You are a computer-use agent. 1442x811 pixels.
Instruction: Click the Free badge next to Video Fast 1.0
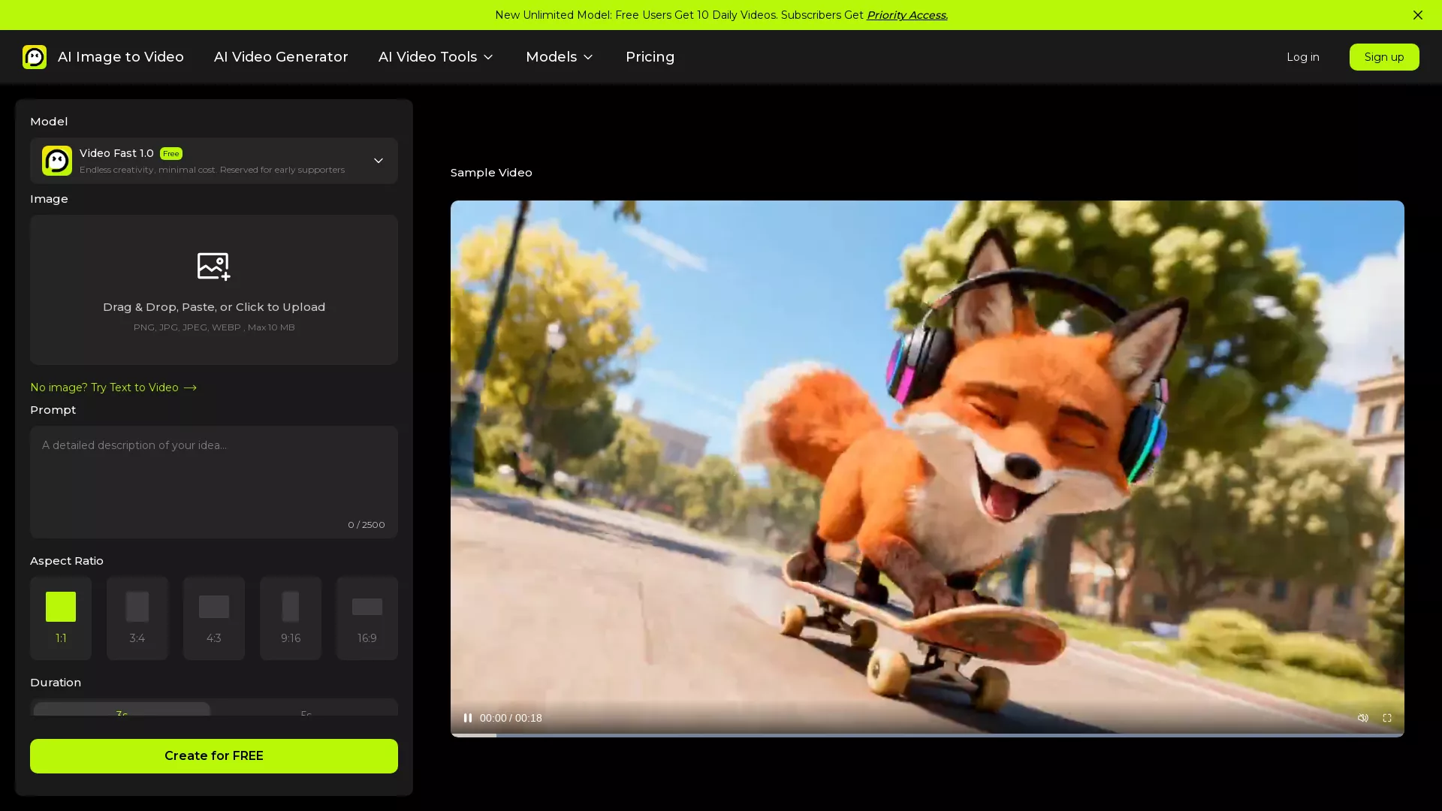tap(170, 154)
